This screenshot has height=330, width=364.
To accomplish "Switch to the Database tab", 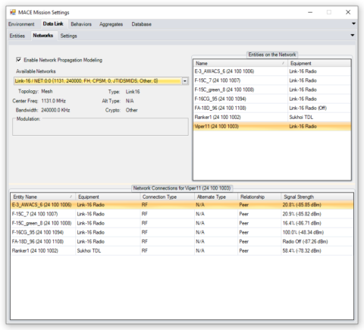I will point(142,24).
